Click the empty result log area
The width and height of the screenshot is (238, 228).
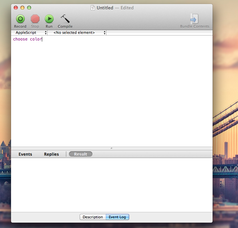click(112, 185)
